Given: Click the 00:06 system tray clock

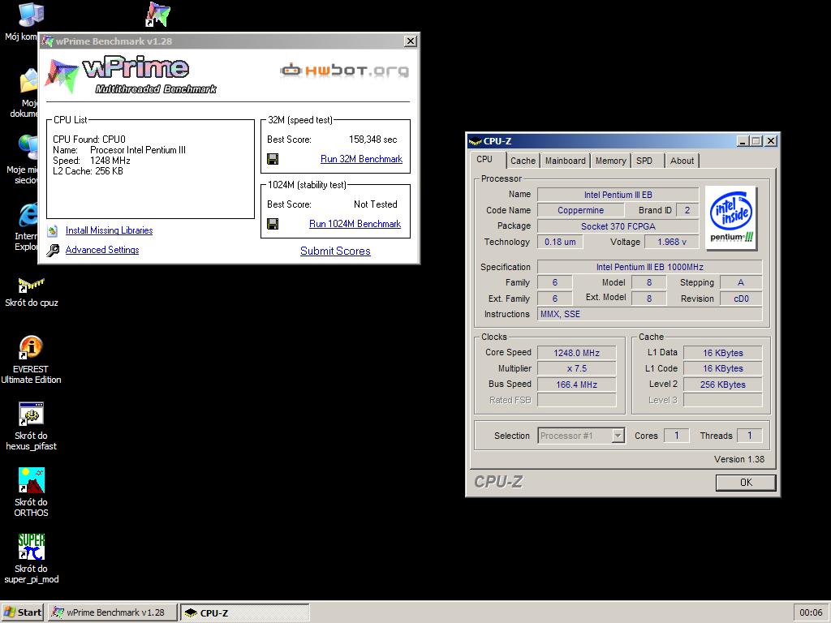Looking at the screenshot, I should click(x=811, y=612).
